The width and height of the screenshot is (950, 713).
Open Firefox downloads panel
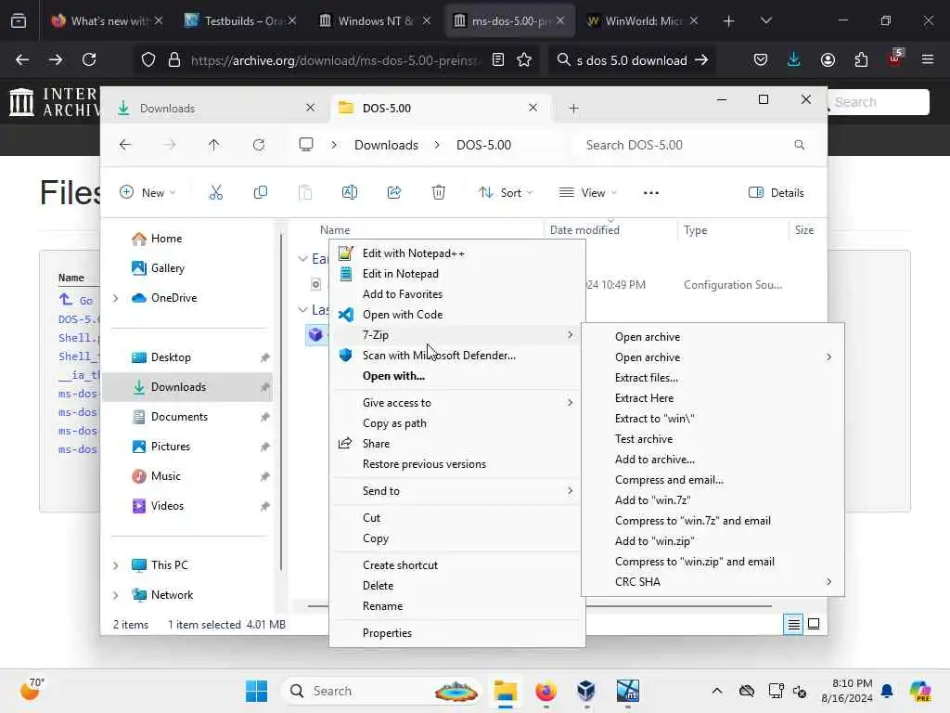click(x=794, y=59)
